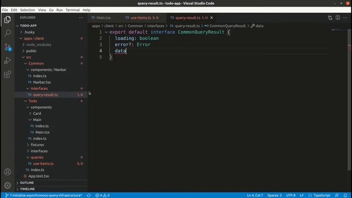Open Explorer views and more actions ellipsis
352x198 pixels.
click(x=81, y=18)
